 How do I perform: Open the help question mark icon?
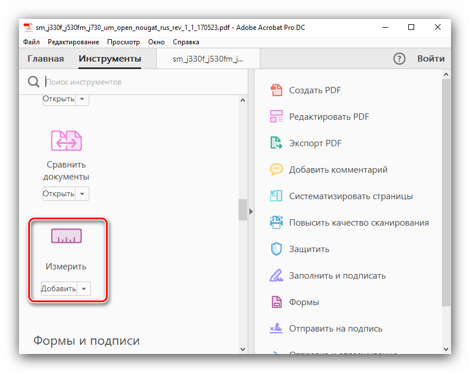(399, 59)
